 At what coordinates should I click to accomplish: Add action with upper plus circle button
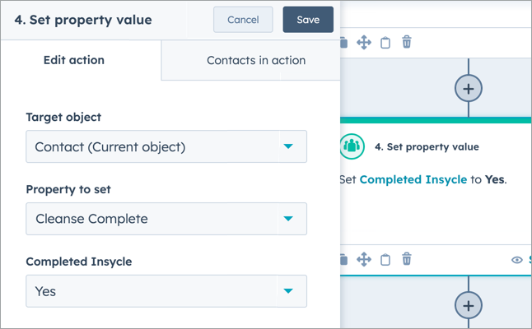click(x=469, y=89)
